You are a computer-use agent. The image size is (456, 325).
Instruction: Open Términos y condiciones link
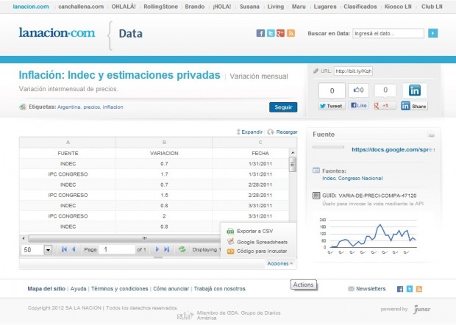tap(120, 289)
